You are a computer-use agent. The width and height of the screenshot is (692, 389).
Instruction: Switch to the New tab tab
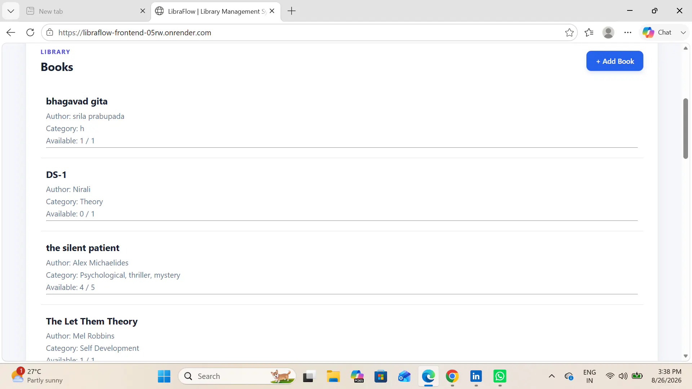[x=86, y=11]
